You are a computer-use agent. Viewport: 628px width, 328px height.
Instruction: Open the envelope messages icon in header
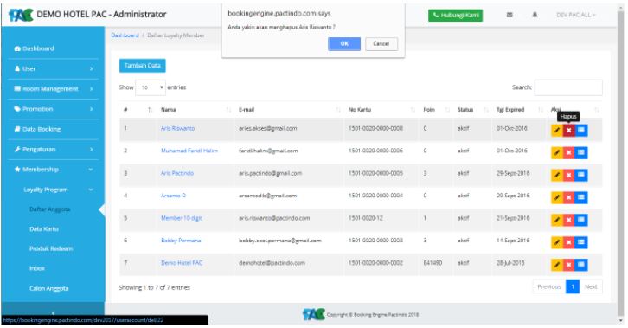tap(509, 15)
